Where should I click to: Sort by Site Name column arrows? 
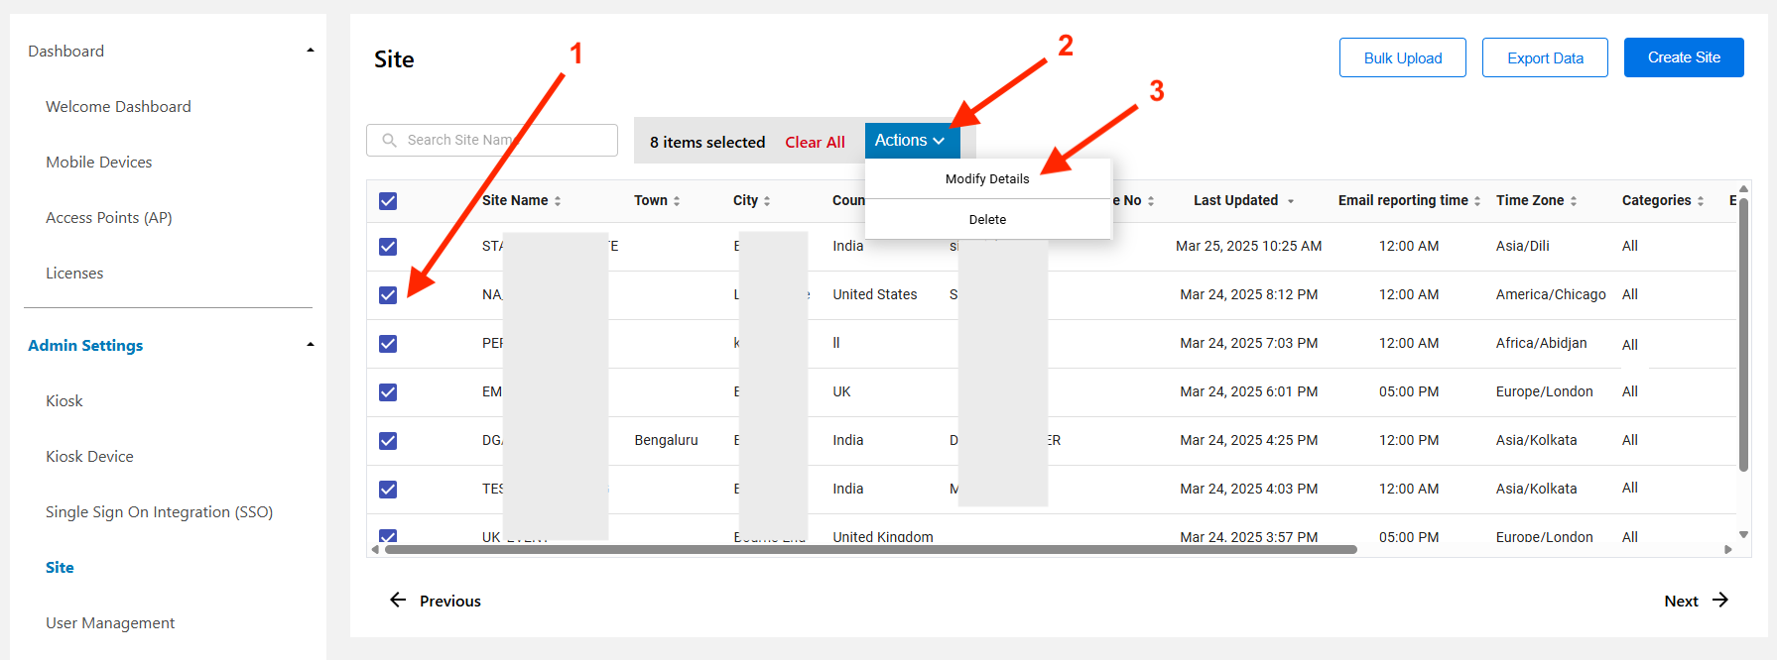pyautogui.click(x=558, y=201)
